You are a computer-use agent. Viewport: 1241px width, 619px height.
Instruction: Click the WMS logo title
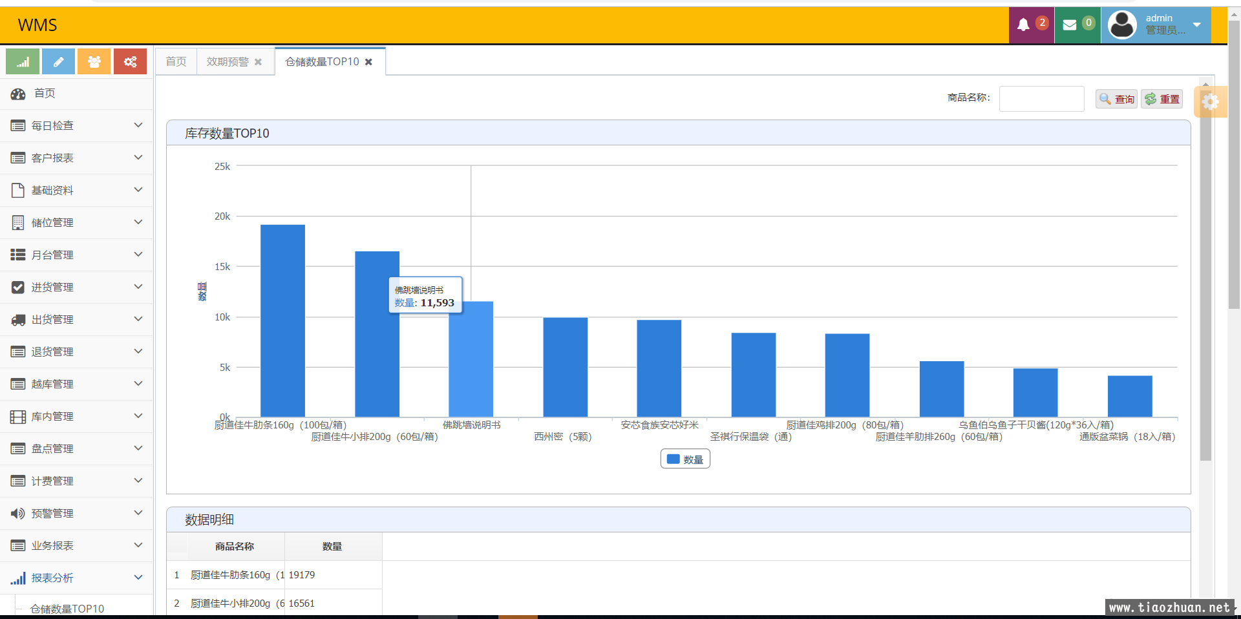pos(37,25)
